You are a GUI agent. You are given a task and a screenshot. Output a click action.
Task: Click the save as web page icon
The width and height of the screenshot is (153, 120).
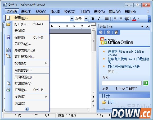coord(8,50)
